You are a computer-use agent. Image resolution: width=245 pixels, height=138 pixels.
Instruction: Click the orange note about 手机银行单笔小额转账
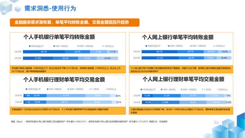pos(68,70)
